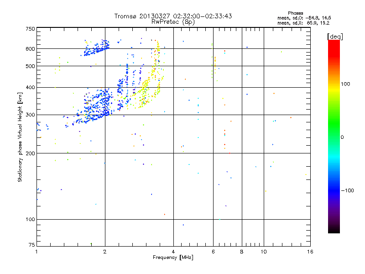Click the y-axis label '100'
Screen dimensions: 365x274
pyautogui.click(x=30, y=220)
